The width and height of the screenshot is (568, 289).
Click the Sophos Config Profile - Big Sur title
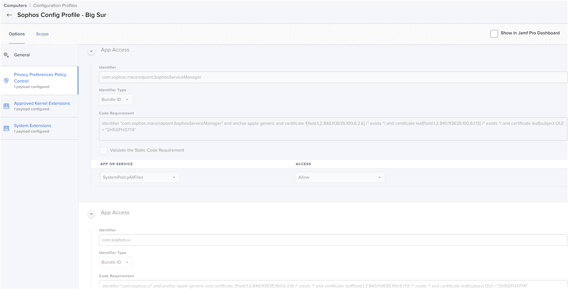(x=62, y=15)
